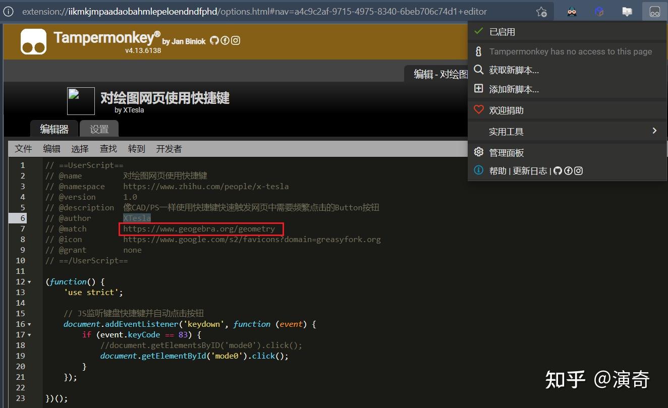Image resolution: width=668 pixels, height=408 pixels.
Task: Click the keyCode == 83 condition line
Action: pos(142,335)
